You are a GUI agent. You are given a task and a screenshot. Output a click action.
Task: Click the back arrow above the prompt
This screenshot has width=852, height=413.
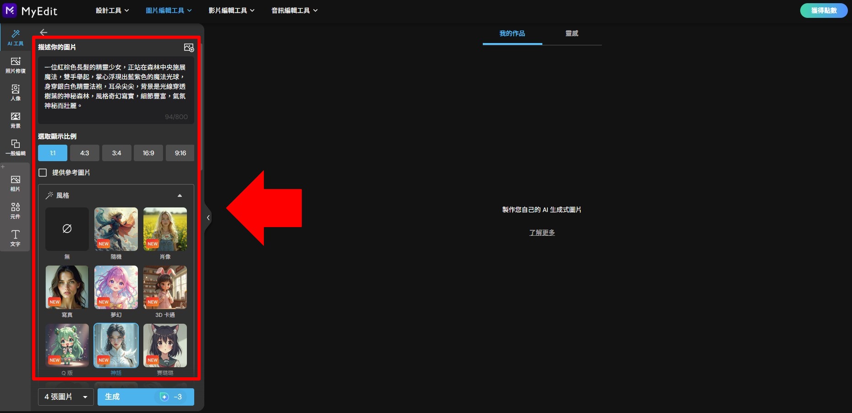click(44, 32)
